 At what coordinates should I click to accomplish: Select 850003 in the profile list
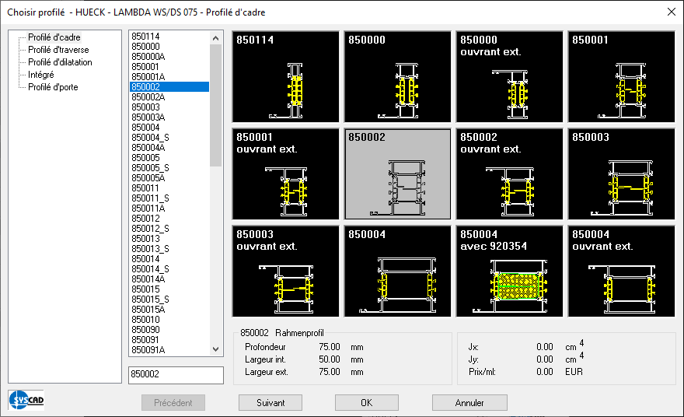[169, 107]
